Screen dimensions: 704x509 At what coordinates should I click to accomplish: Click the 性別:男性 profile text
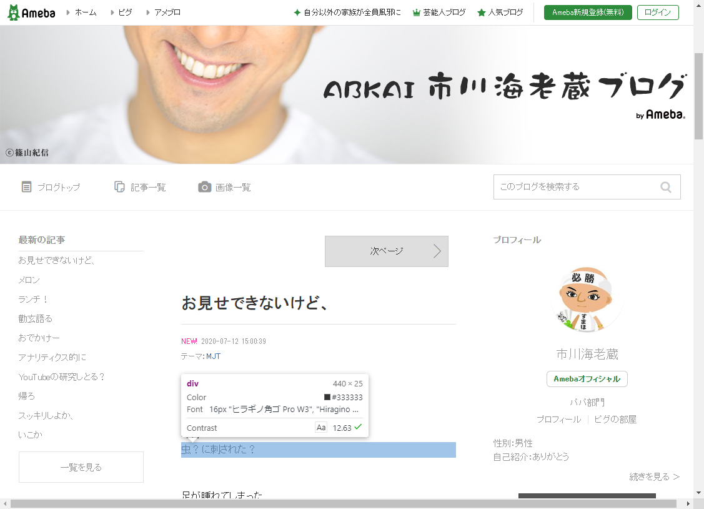coord(513,443)
